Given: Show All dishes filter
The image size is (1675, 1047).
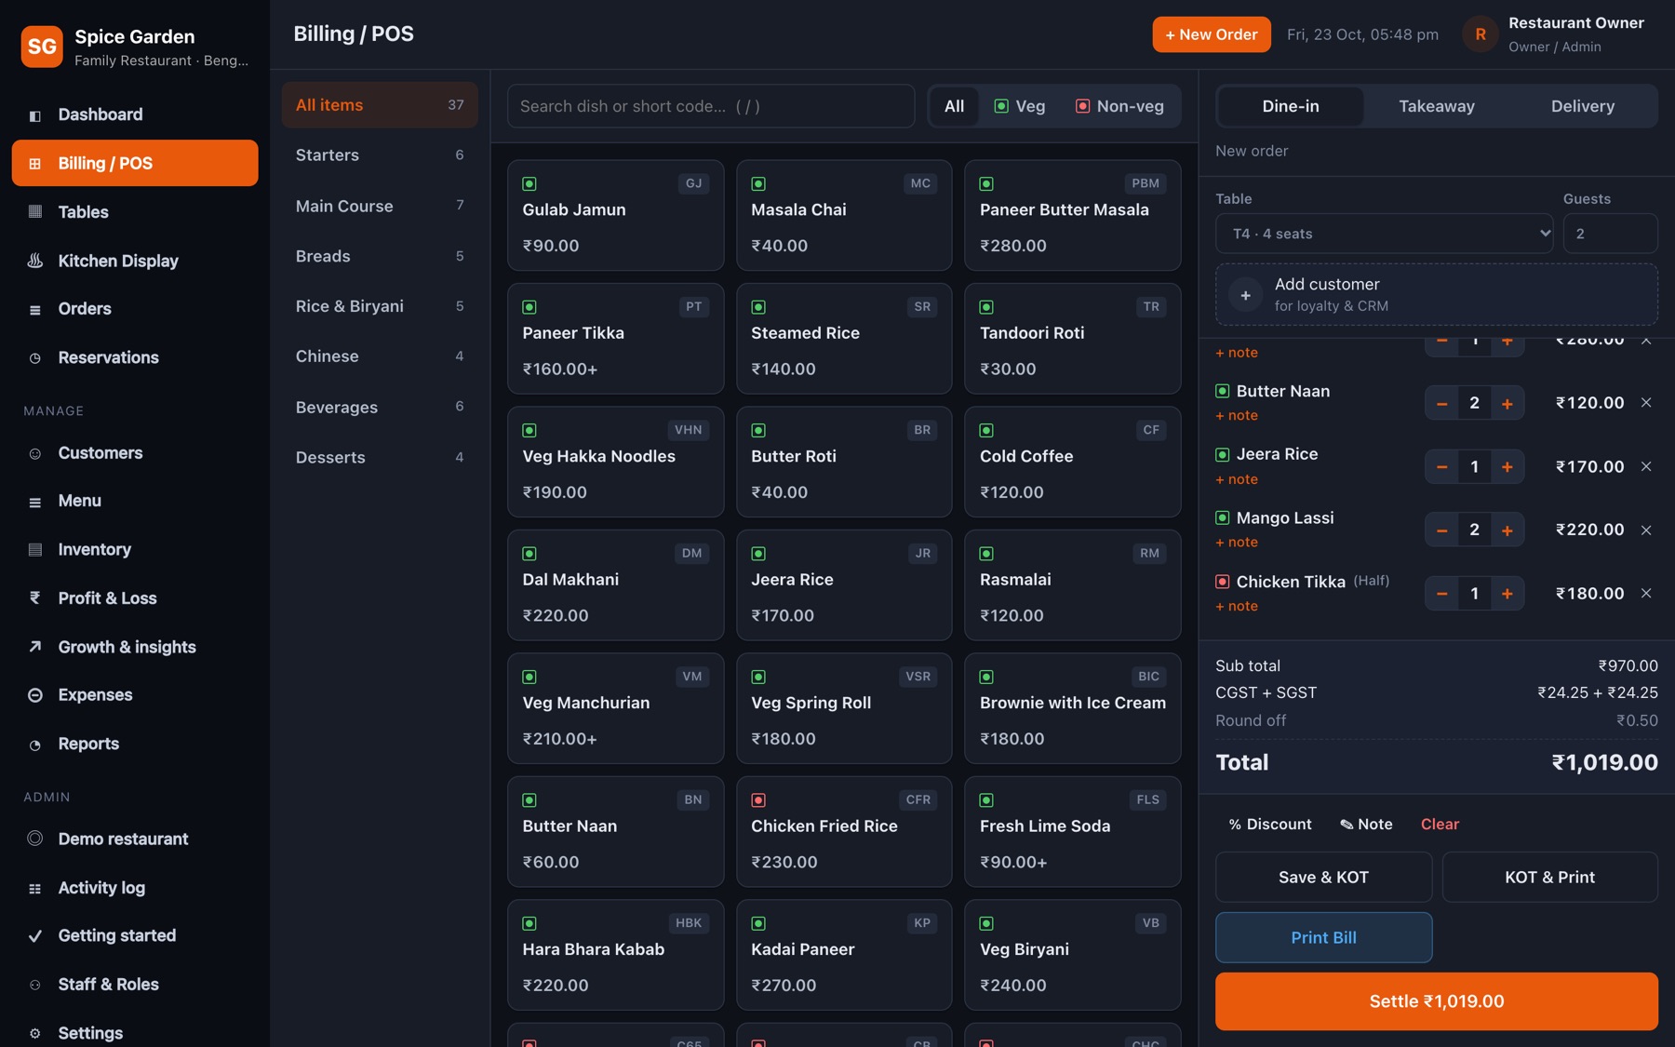Looking at the screenshot, I should click(954, 106).
